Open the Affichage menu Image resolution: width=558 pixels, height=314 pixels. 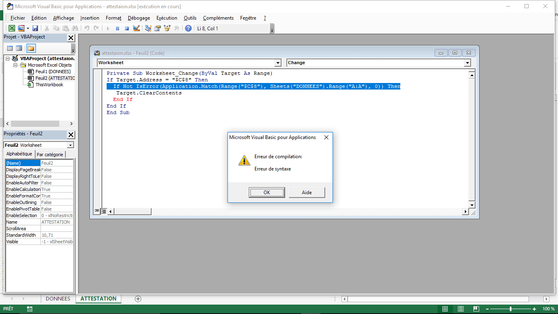tap(63, 18)
